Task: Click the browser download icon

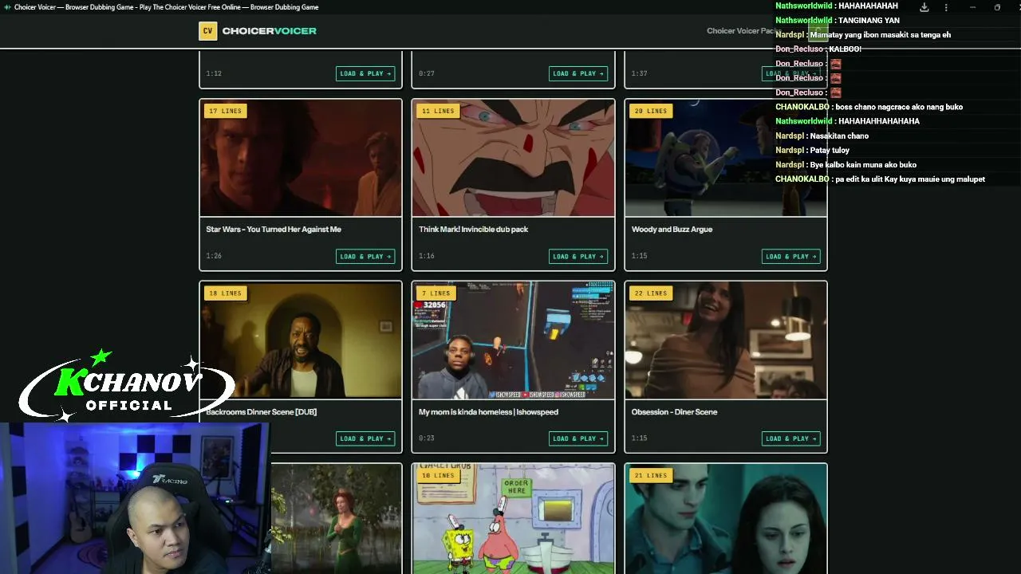Action: 924,7
